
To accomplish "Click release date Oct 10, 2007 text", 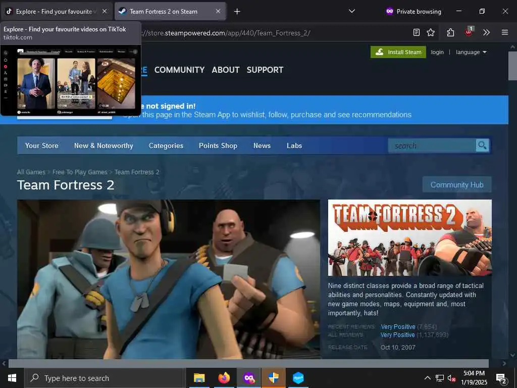I will (398, 348).
